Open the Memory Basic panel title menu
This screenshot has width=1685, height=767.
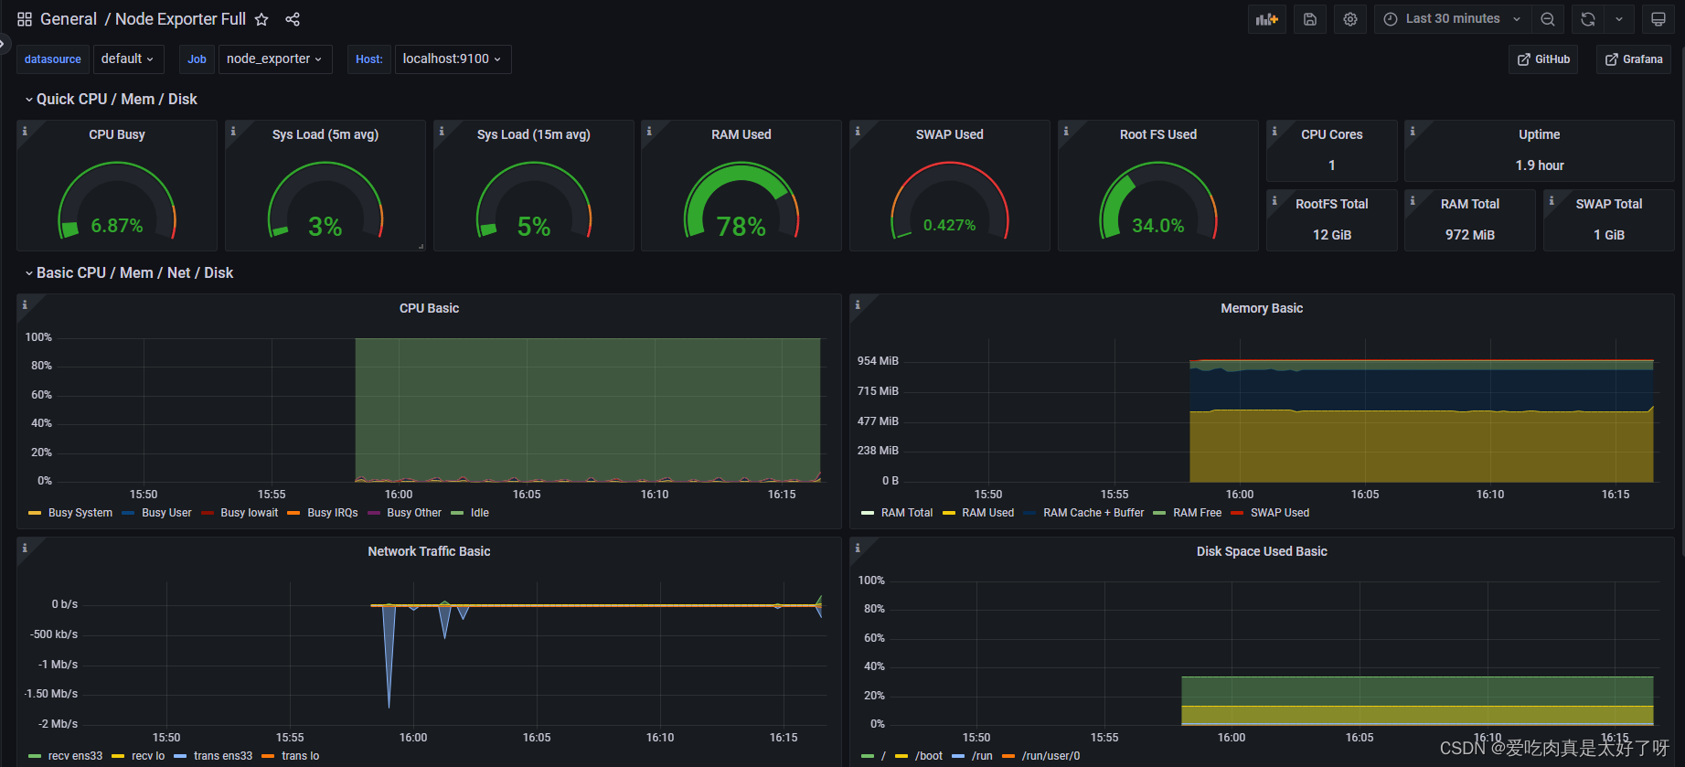click(x=1262, y=308)
